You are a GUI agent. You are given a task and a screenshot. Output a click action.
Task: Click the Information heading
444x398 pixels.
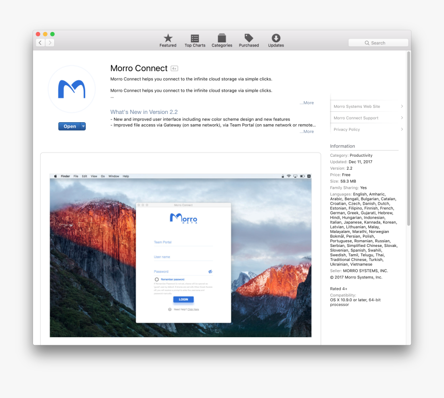(342, 146)
